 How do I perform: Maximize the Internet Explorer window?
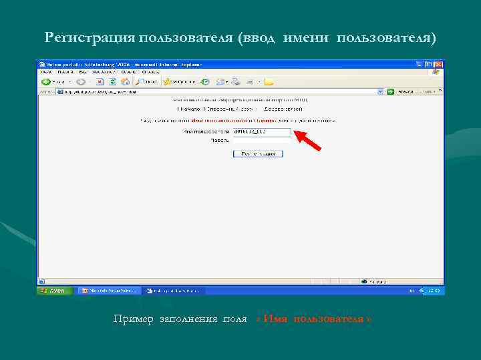pos(429,64)
